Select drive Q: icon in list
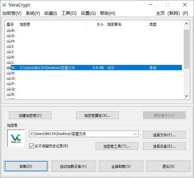The width and height of the screenshot is (194, 178). click(9, 89)
